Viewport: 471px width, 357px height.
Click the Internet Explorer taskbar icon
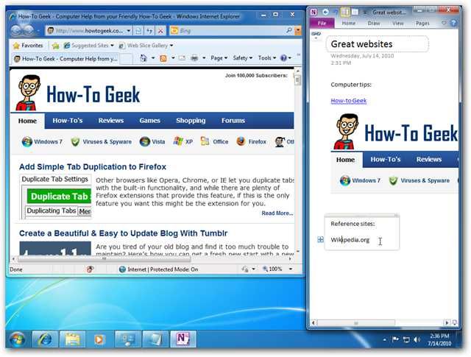pos(46,339)
